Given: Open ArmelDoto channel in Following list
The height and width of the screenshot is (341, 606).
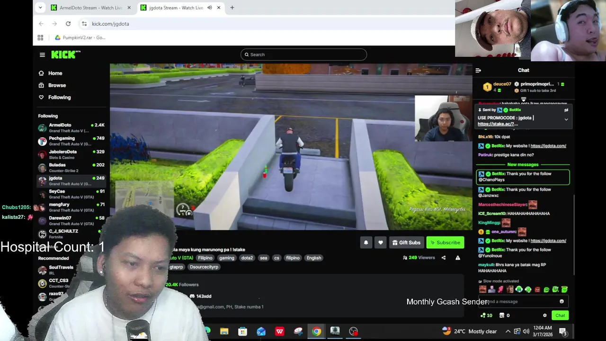Looking at the screenshot, I should point(71,128).
